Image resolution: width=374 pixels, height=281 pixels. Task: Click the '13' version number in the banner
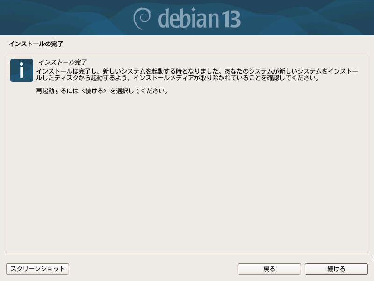tap(231, 19)
